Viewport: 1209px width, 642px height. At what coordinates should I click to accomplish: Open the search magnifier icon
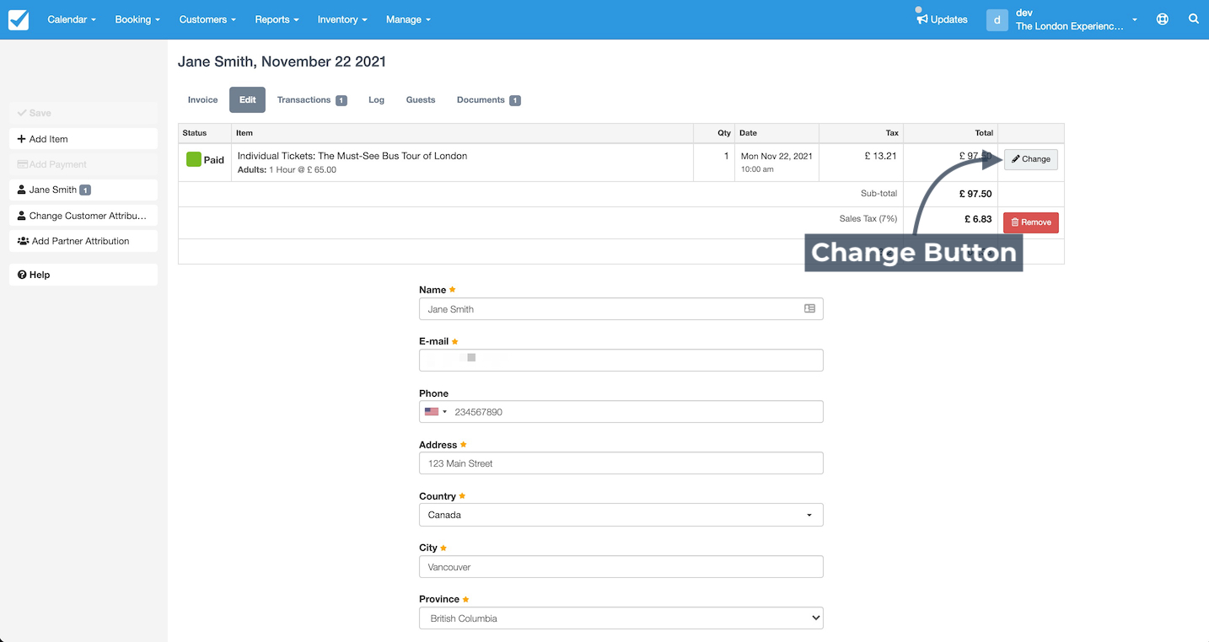1194,19
